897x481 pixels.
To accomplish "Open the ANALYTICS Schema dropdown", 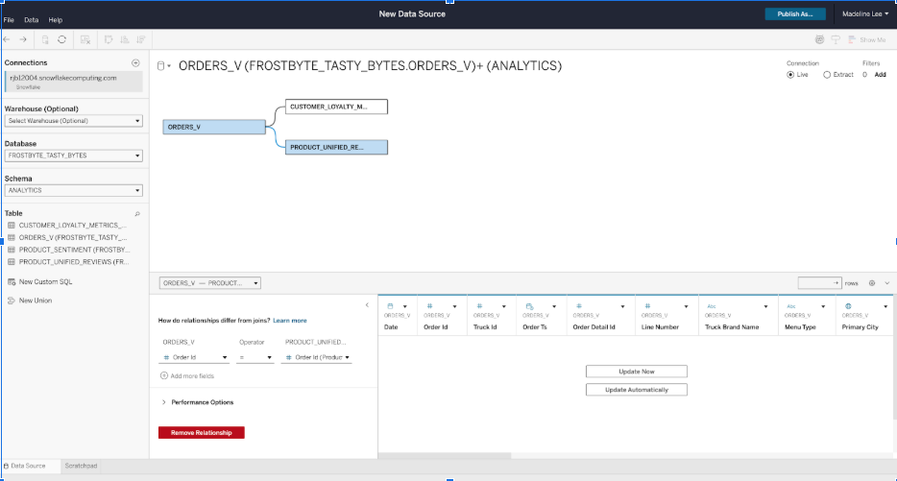I will pos(73,190).
